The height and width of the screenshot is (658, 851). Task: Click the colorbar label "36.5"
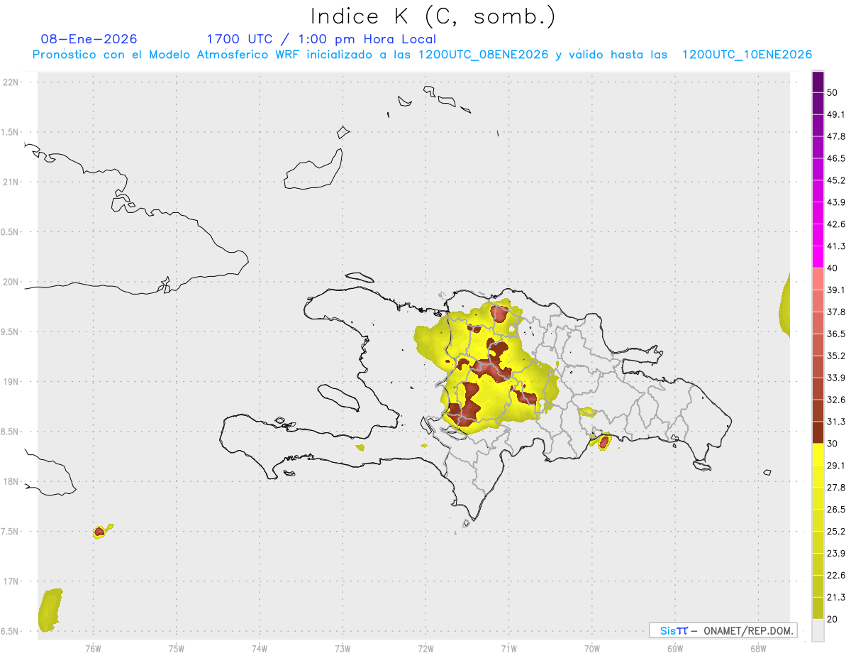tap(836, 334)
